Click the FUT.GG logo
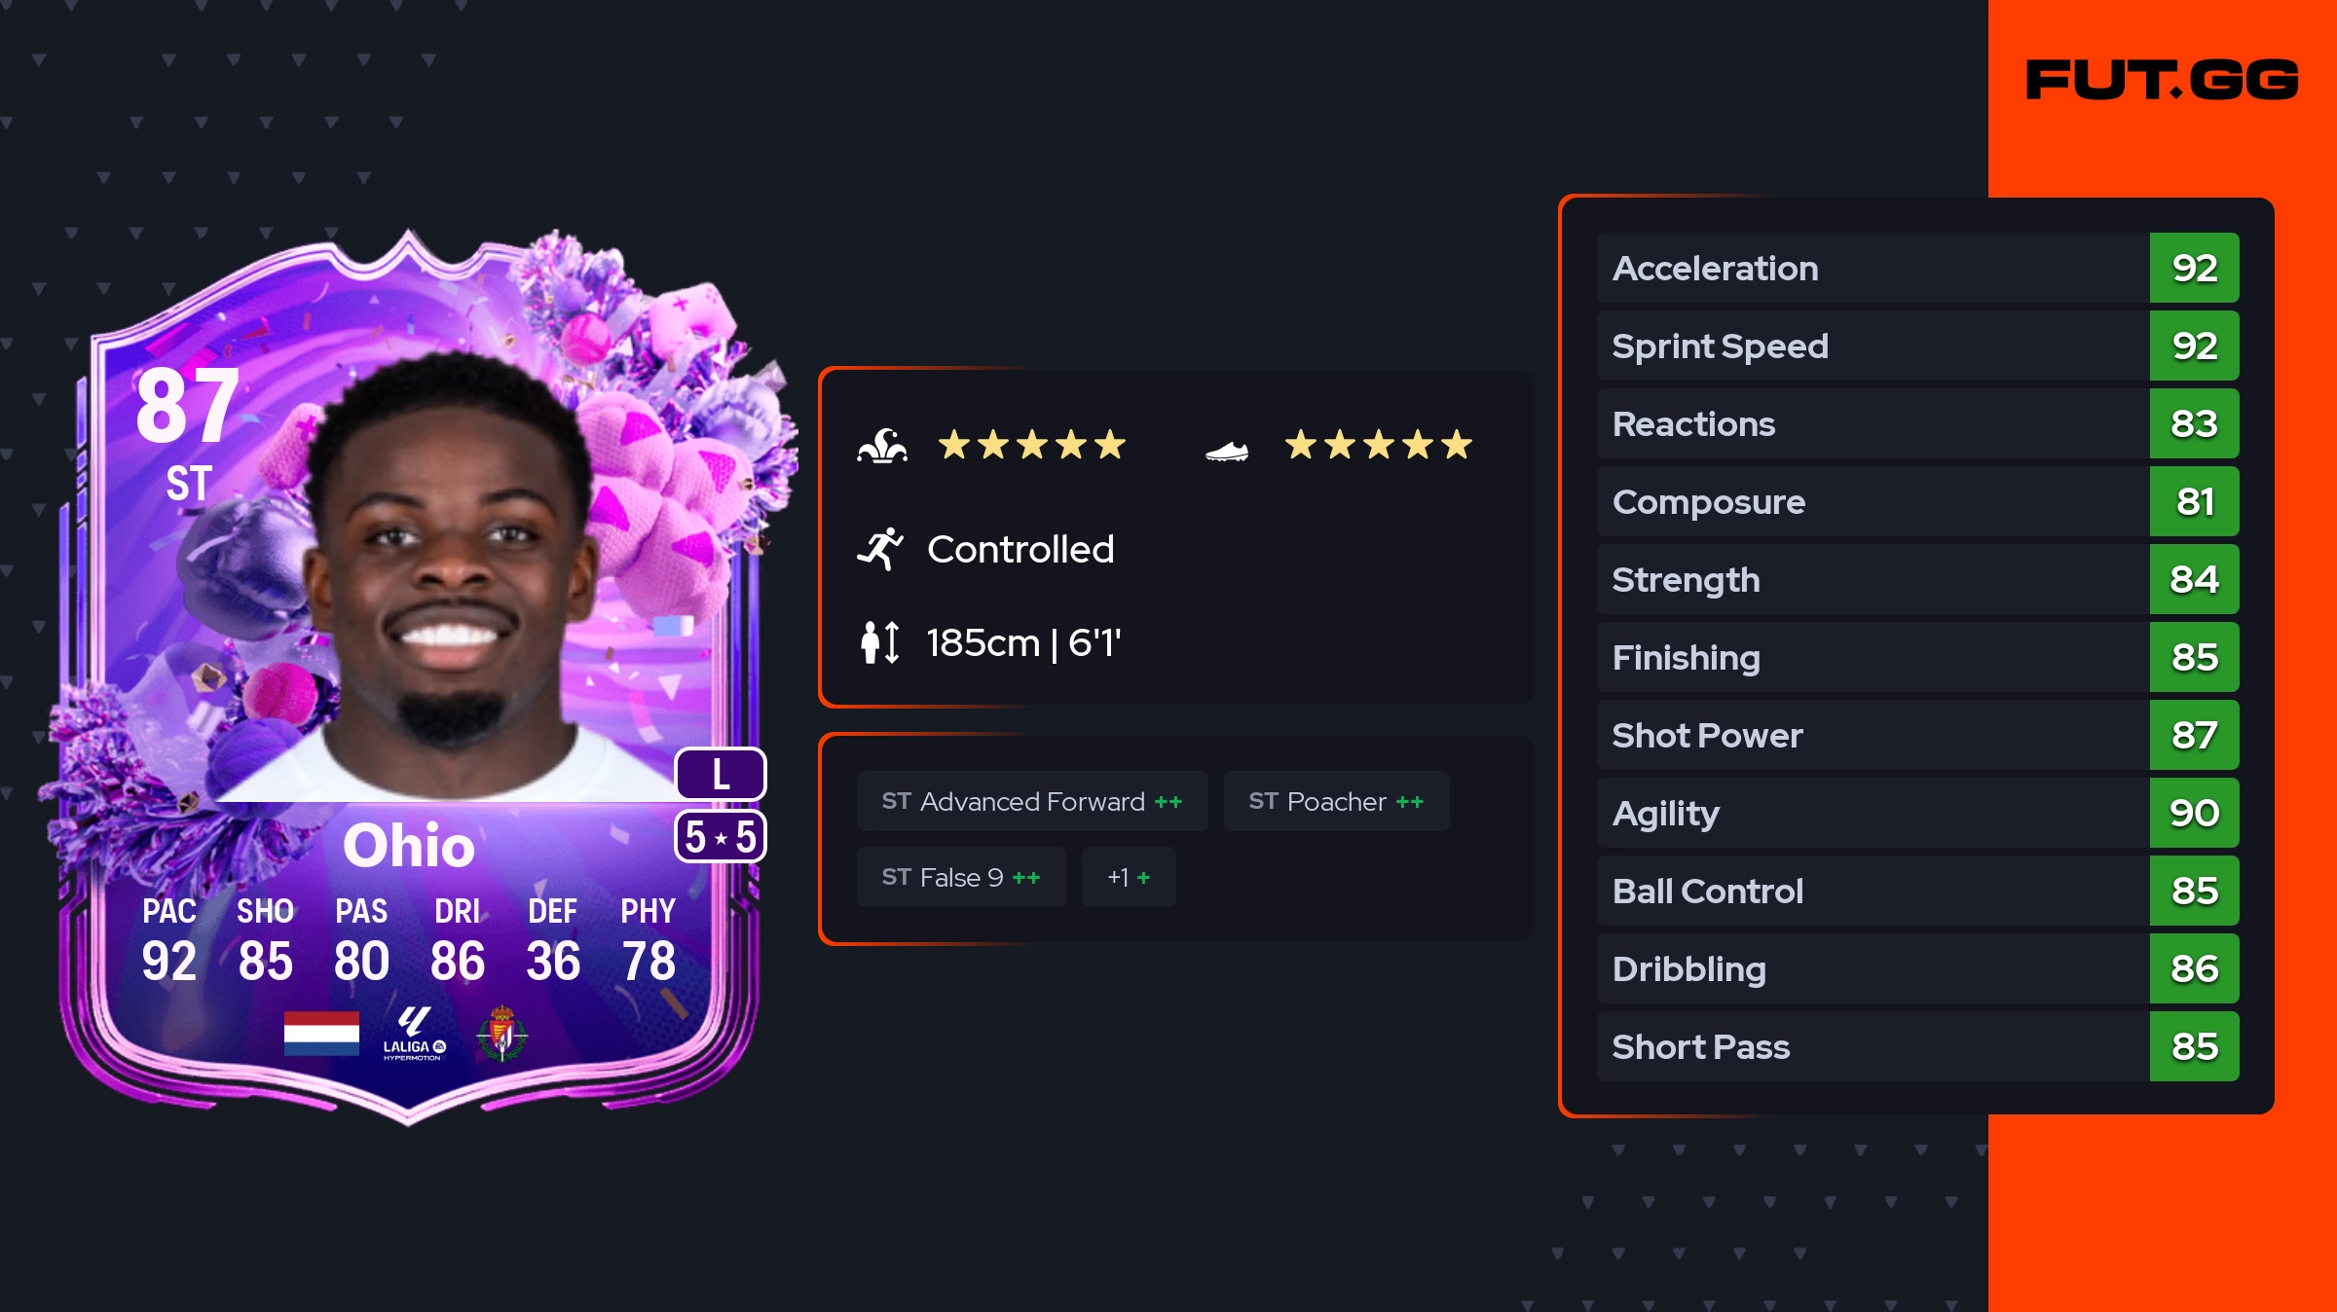The image size is (2337, 1312). (x=2162, y=80)
